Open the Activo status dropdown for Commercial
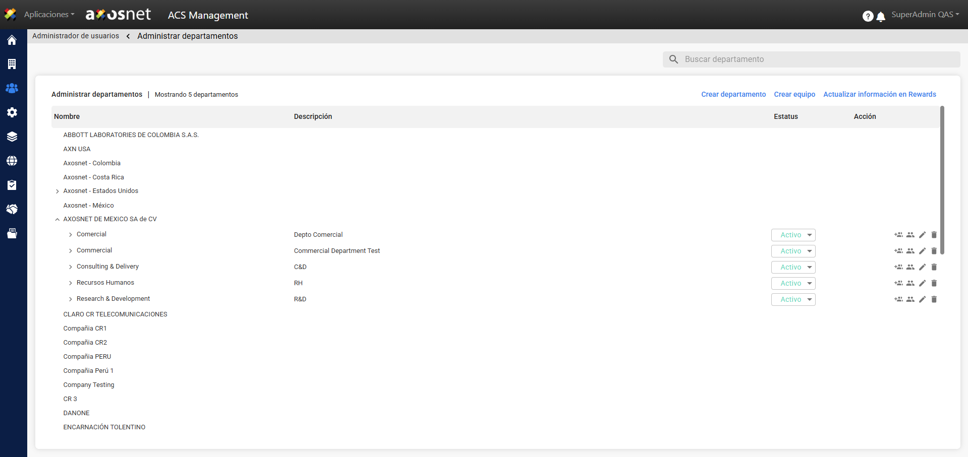This screenshot has width=968, height=457. point(793,251)
